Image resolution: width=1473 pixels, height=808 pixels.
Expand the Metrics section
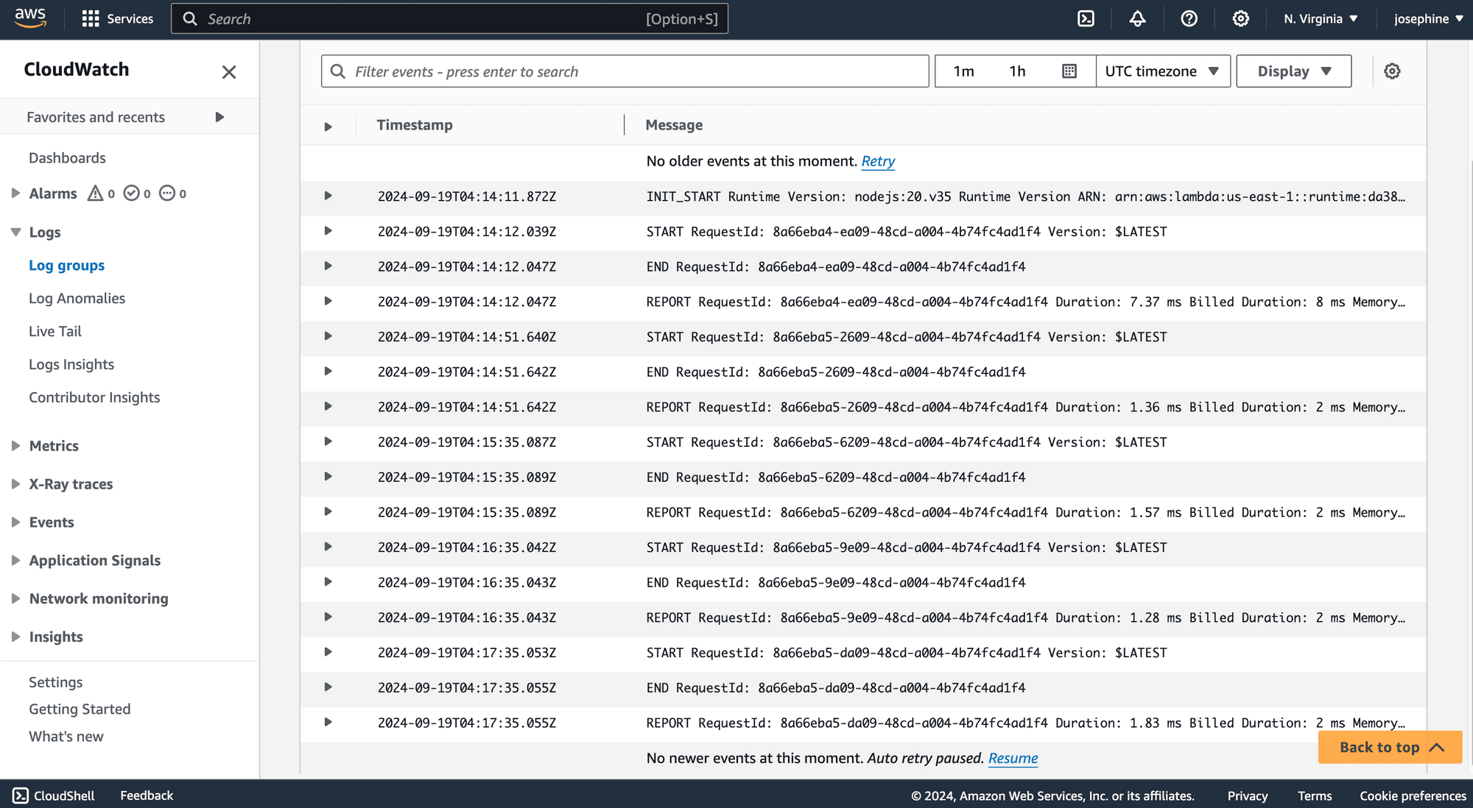click(x=15, y=445)
